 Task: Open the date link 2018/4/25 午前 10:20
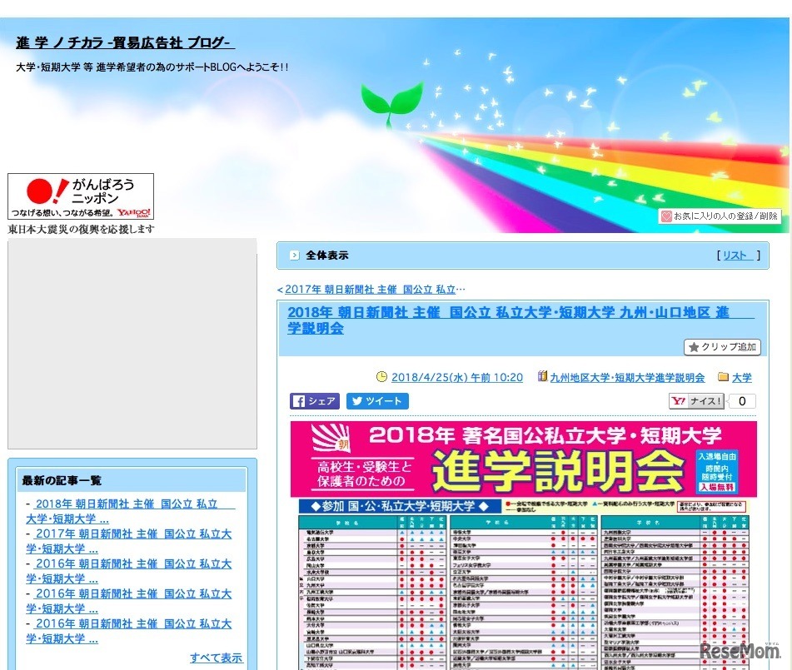coord(457,377)
